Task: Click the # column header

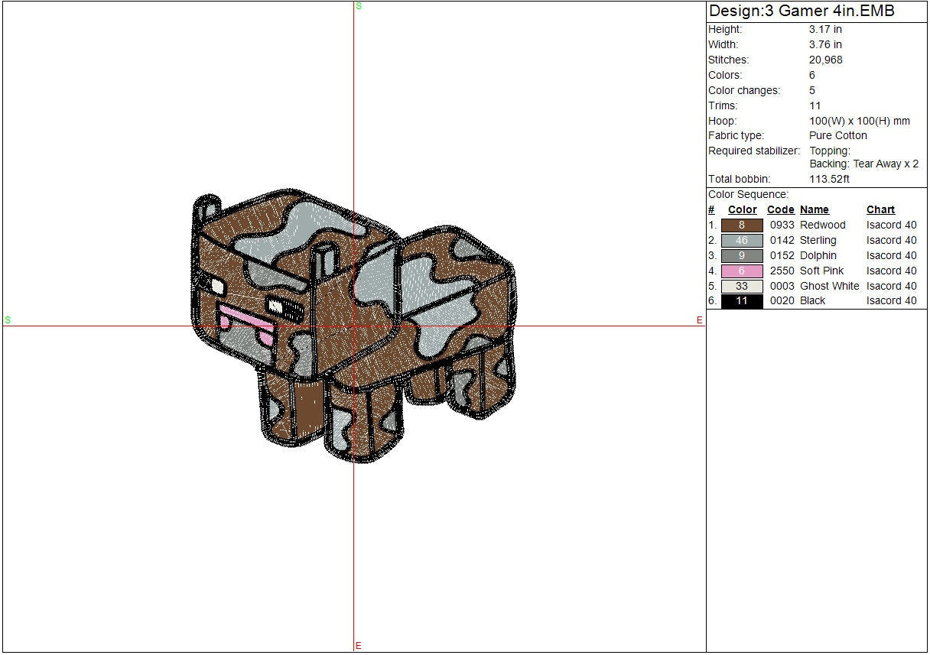Action: coord(711,209)
